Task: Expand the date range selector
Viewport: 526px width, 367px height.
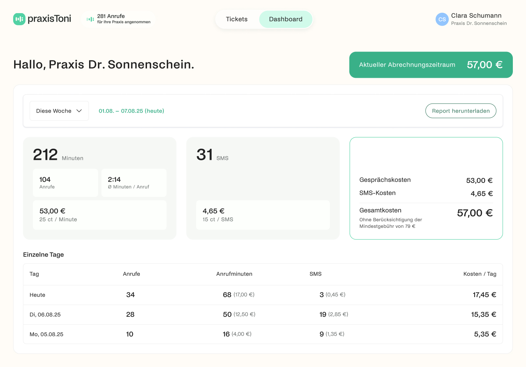Action: coord(59,111)
